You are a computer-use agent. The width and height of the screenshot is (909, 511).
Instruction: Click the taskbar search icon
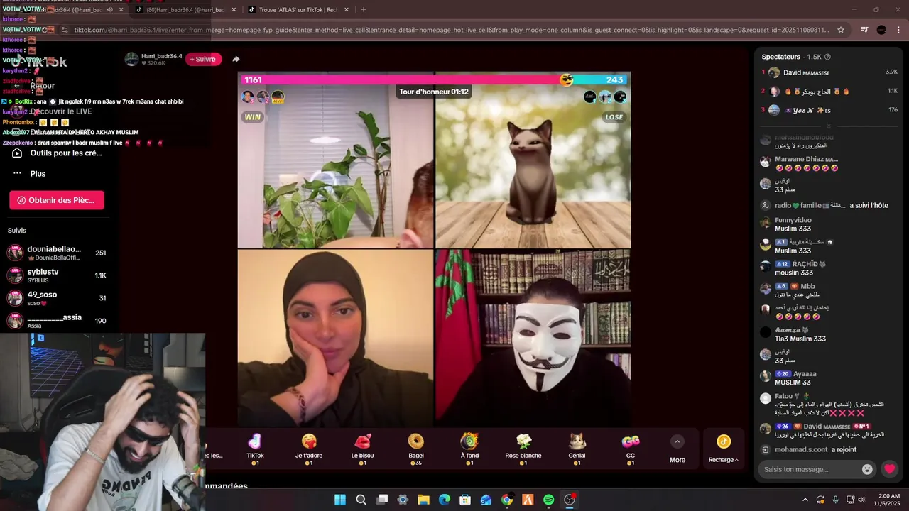point(361,500)
